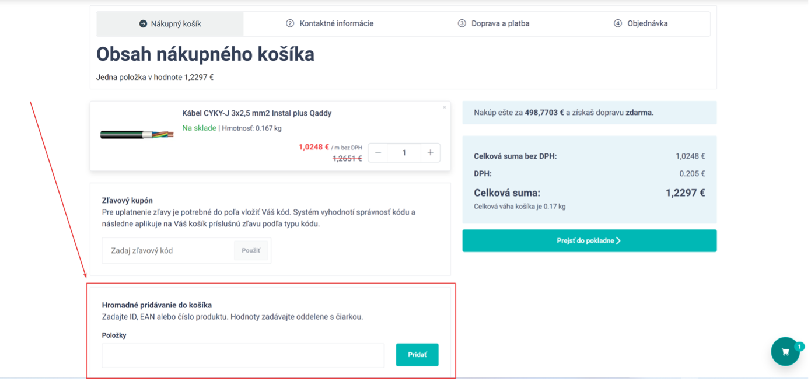811x381 pixels.
Task: Open the Kábel CYKY-J product title link
Action: coord(257,113)
